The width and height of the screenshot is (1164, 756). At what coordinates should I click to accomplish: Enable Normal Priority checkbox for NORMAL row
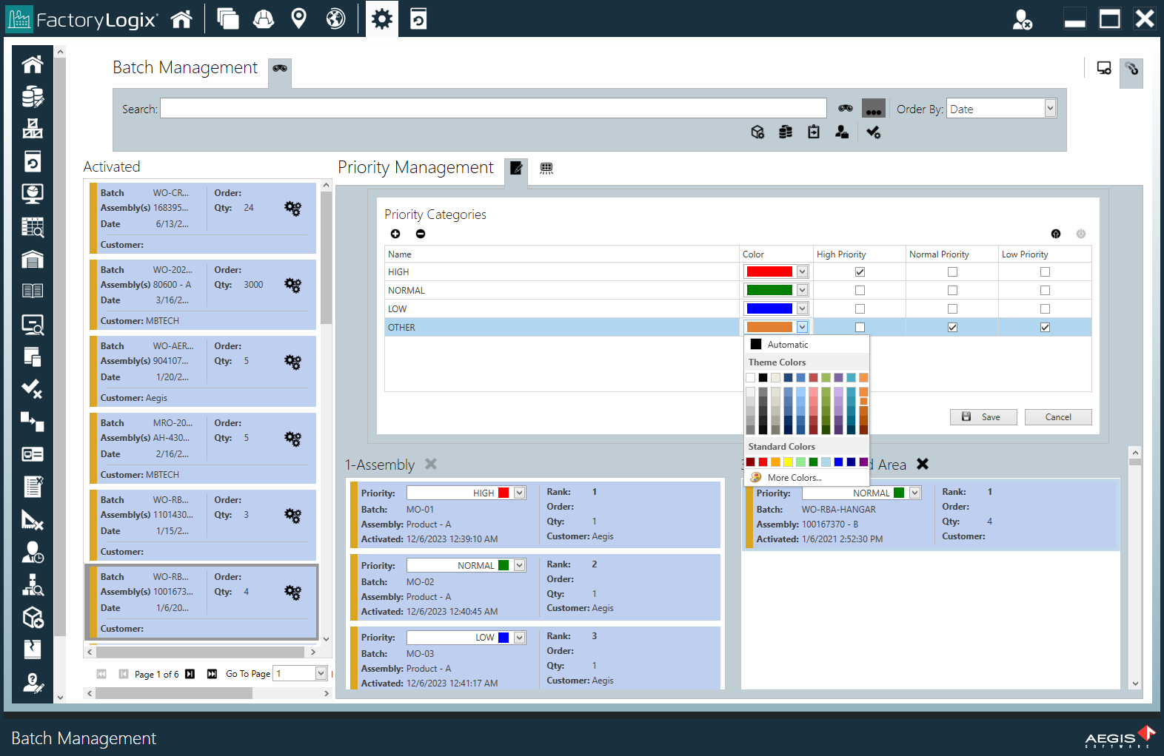pos(952,291)
